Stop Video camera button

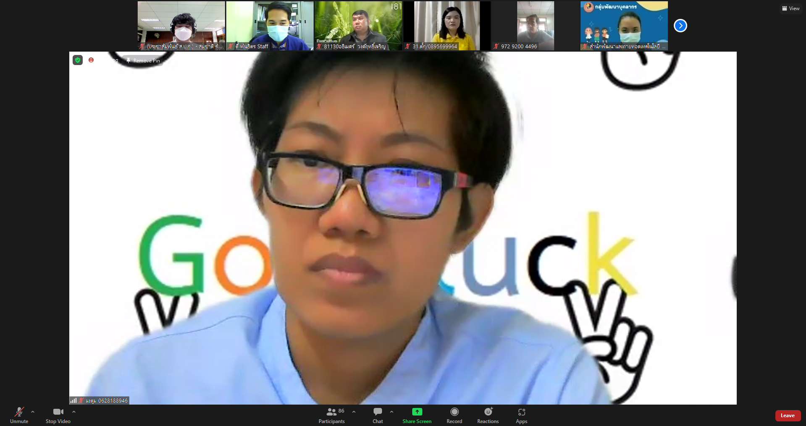click(58, 415)
